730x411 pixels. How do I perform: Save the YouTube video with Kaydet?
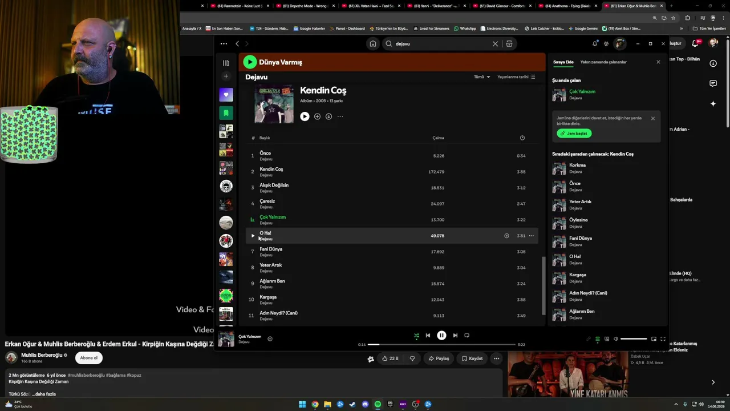(x=472, y=358)
